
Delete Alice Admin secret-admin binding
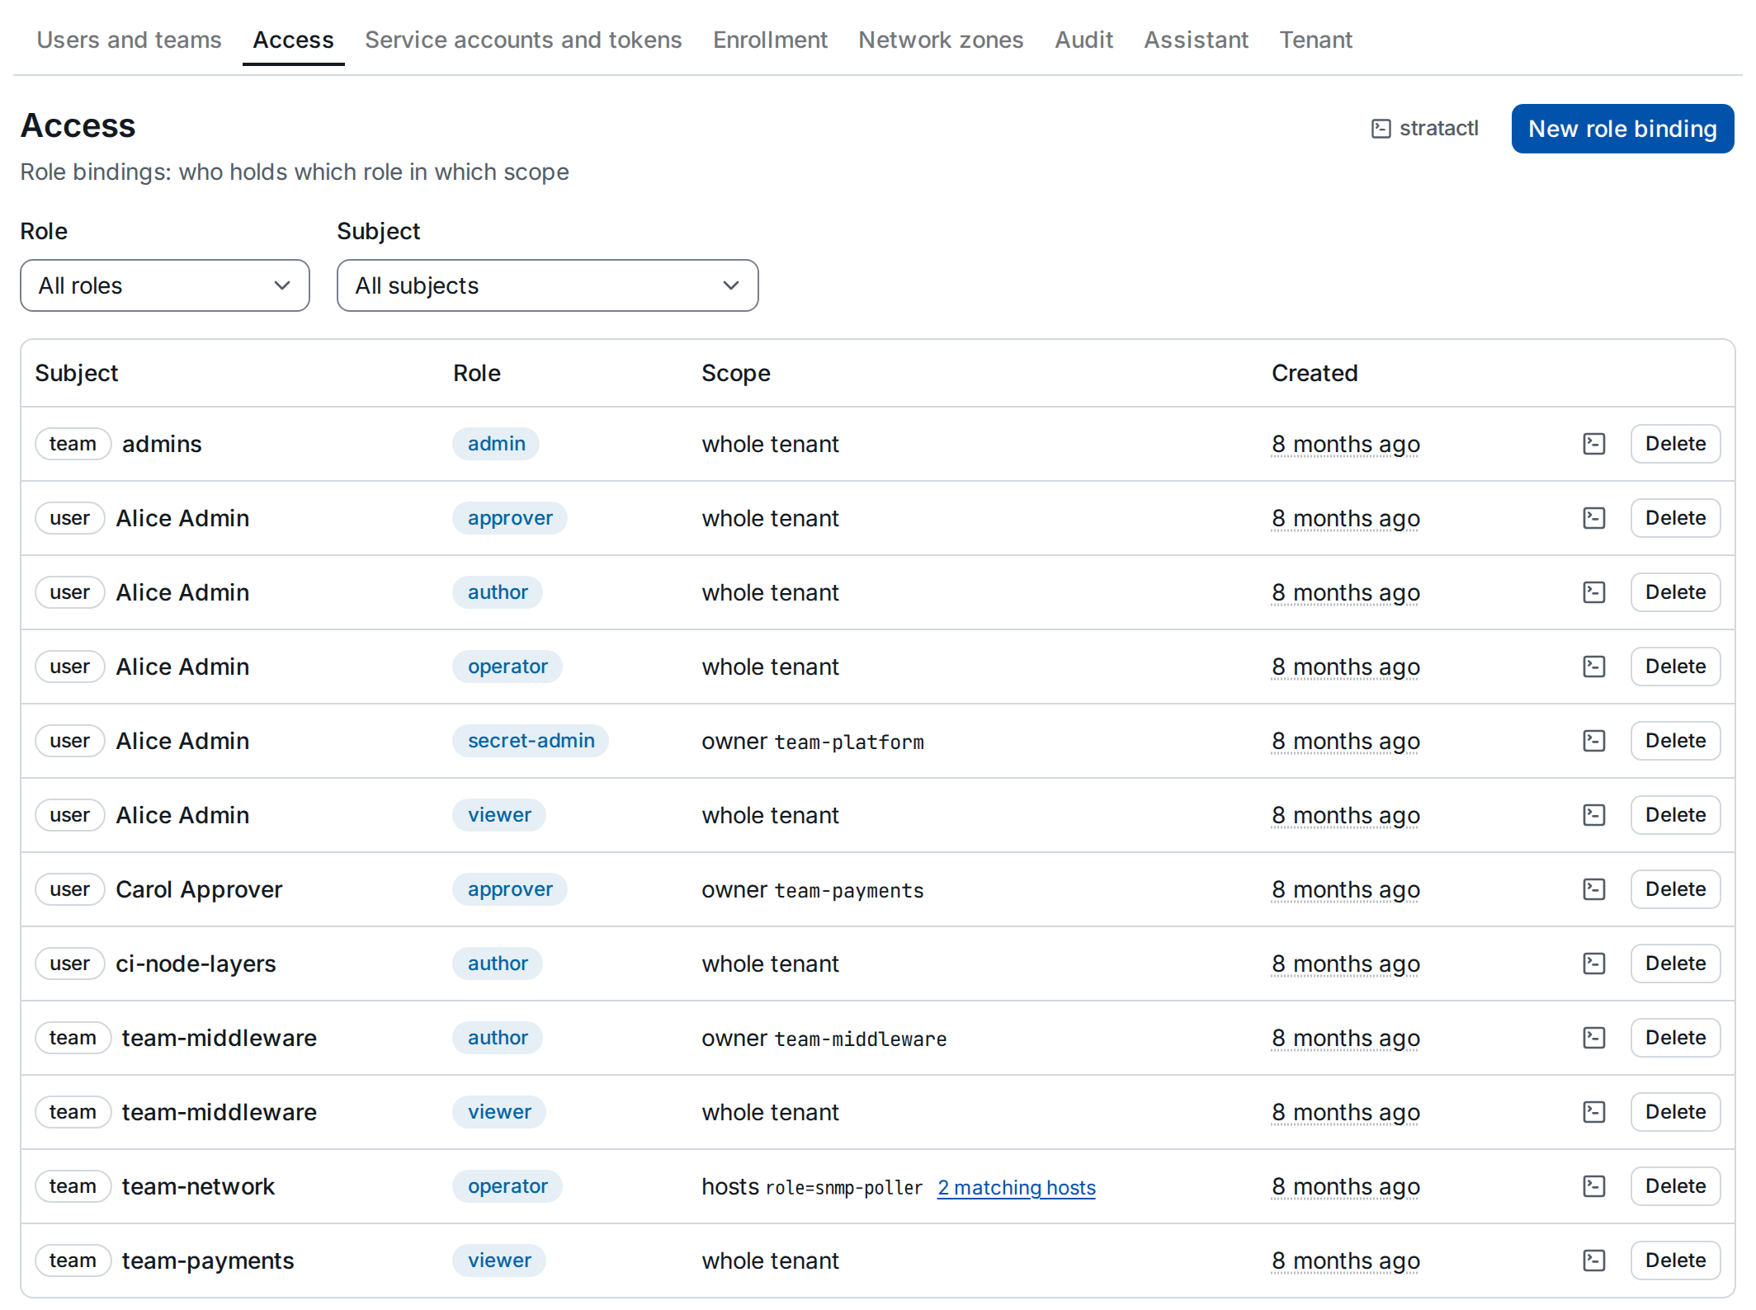point(1675,741)
